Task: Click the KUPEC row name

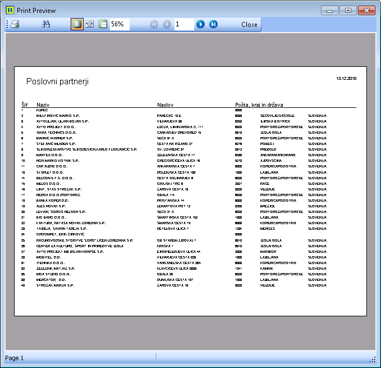Action: (42, 110)
